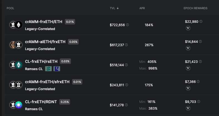Click the green incentive badge under CL-frxETH/rsETH
The height and width of the screenshot is (116, 219).
(x=48, y=69)
